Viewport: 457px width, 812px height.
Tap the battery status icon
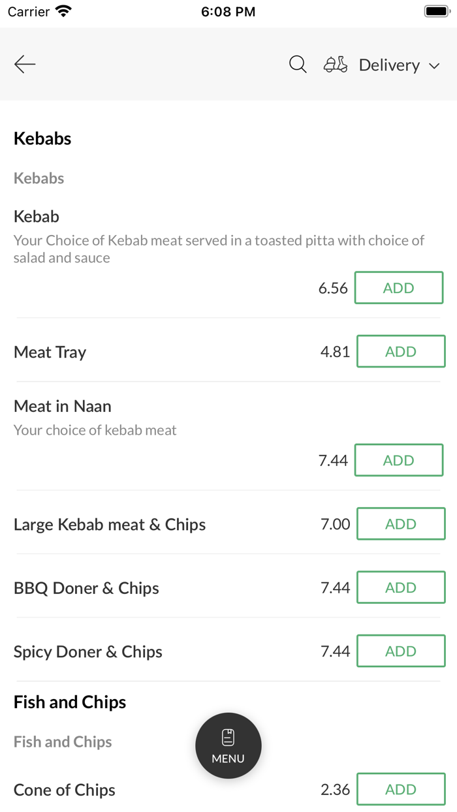[436, 11]
